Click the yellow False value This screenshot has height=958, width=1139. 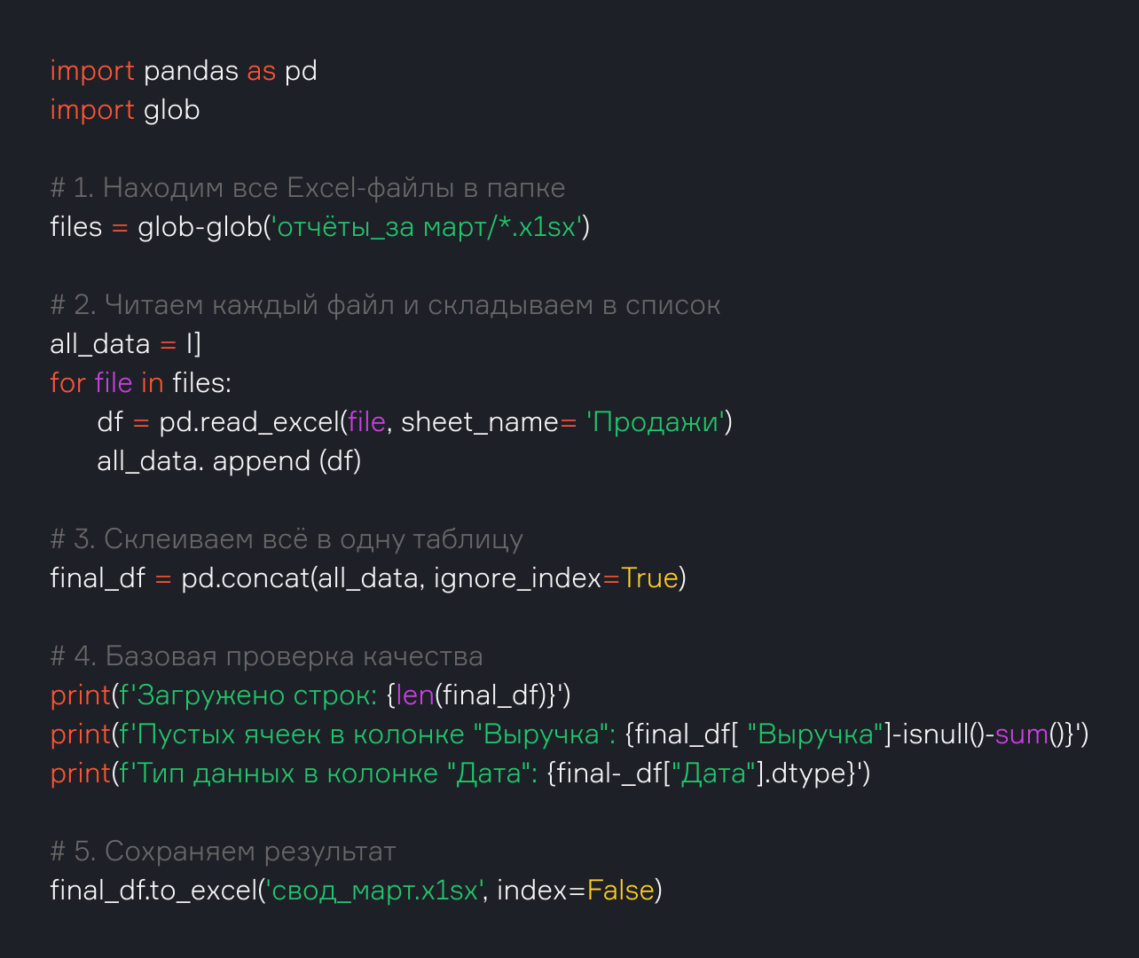[x=620, y=891]
